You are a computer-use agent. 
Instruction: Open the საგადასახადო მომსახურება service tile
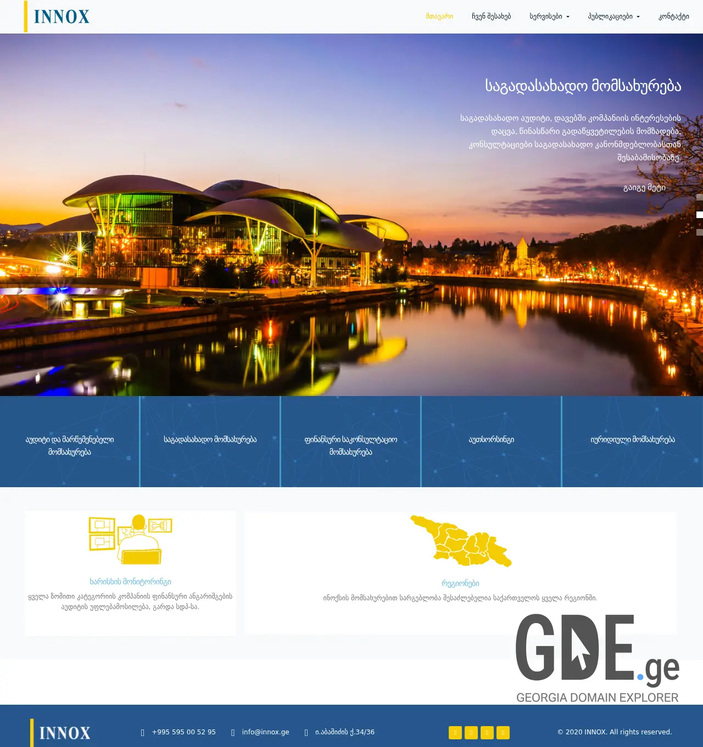pyautogui.click(x=210, y=439)
